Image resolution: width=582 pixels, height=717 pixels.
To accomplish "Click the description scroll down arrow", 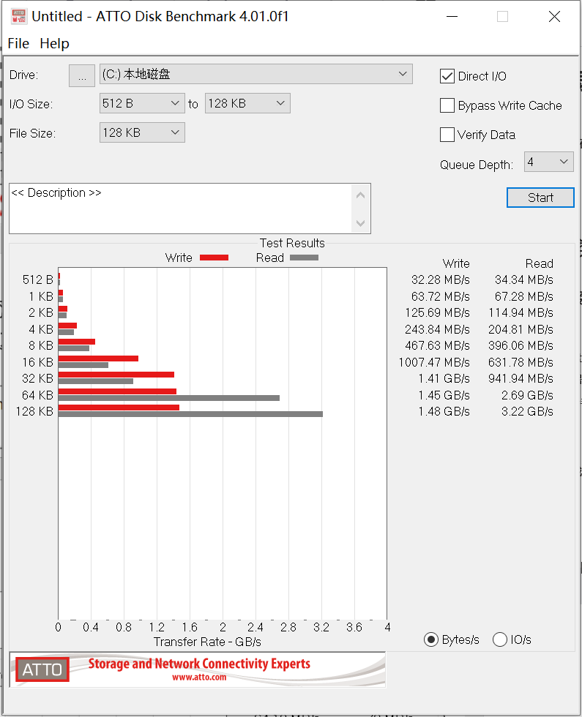I will tap(360, 223).
